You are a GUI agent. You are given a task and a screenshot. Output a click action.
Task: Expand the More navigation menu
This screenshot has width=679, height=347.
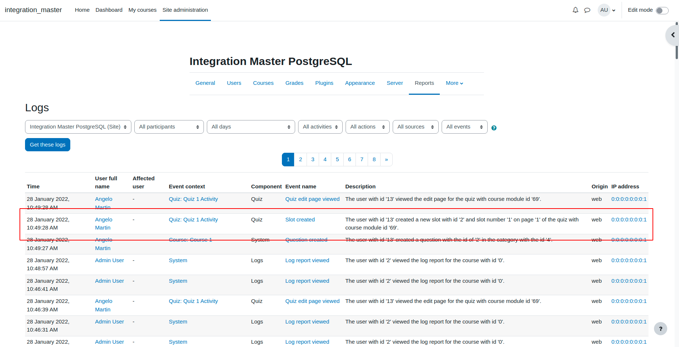click(x=455, y=83)
